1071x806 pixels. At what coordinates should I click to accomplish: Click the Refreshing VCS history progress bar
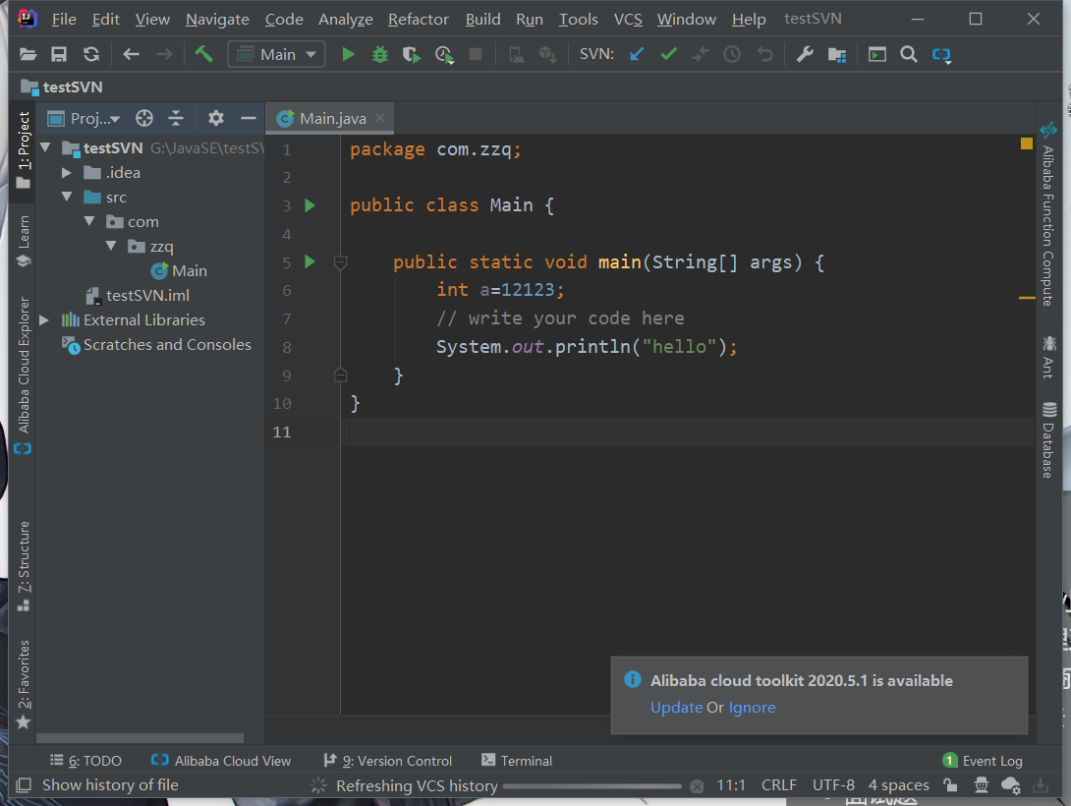(592, 786)
